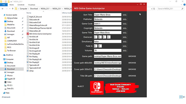Image resolution: width=186 pixels, height=104 pixels.
Task: Select OneDrive in navigation pane
Action: [9, 55]
